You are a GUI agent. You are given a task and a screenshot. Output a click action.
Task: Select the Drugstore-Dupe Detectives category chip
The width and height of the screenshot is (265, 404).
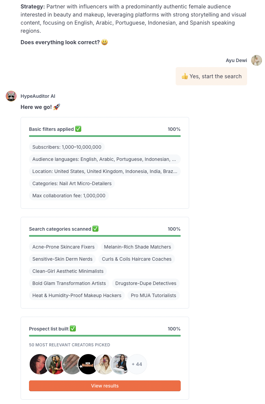[x=146, y=283]
